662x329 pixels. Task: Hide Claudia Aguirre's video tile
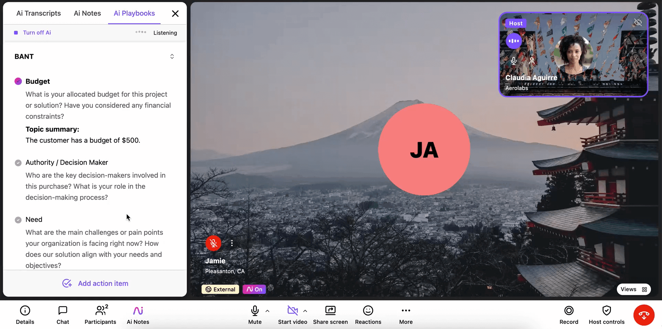point(638,22)
